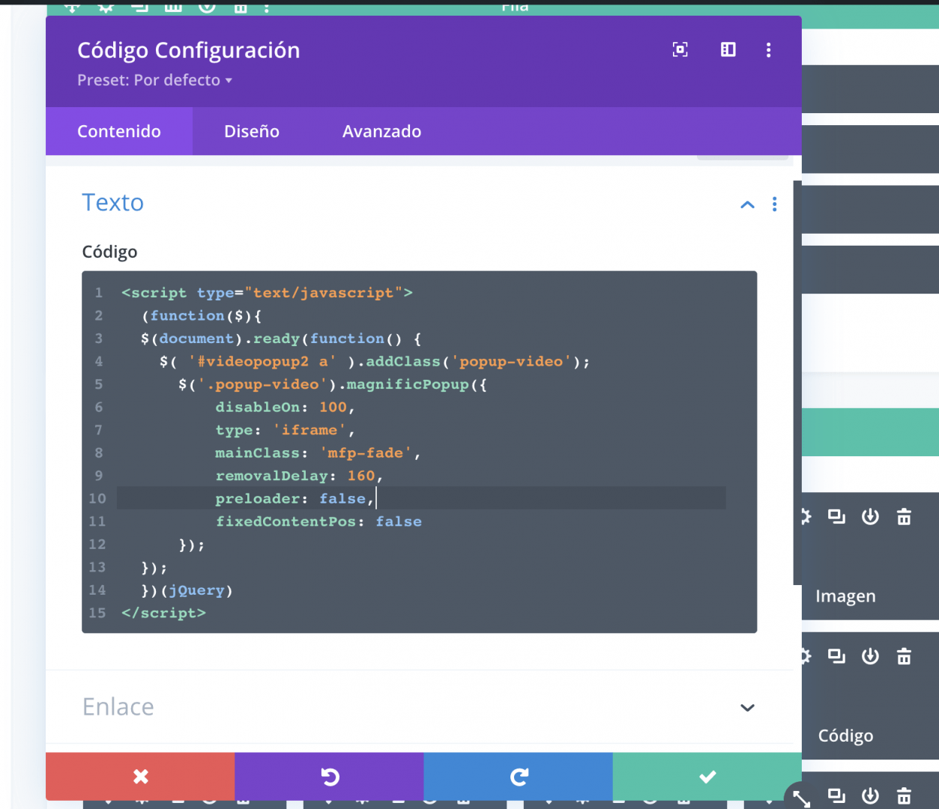Delete the Imagen module

[904, 516]
